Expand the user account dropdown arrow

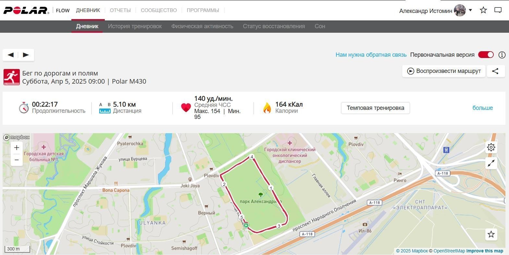pos(470,10)
